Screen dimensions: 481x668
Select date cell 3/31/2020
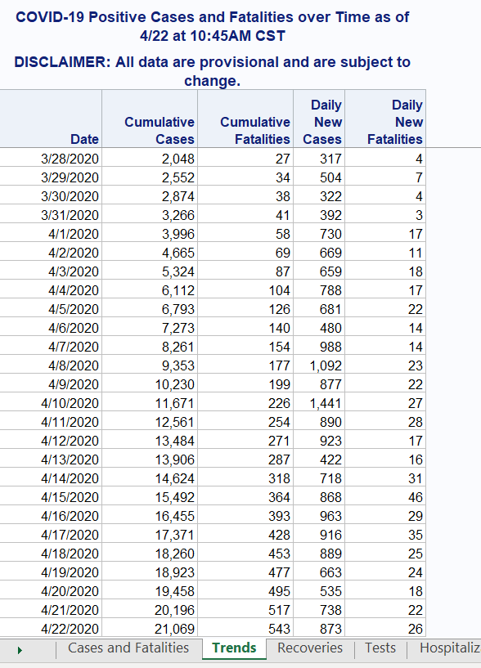[51, 215]
